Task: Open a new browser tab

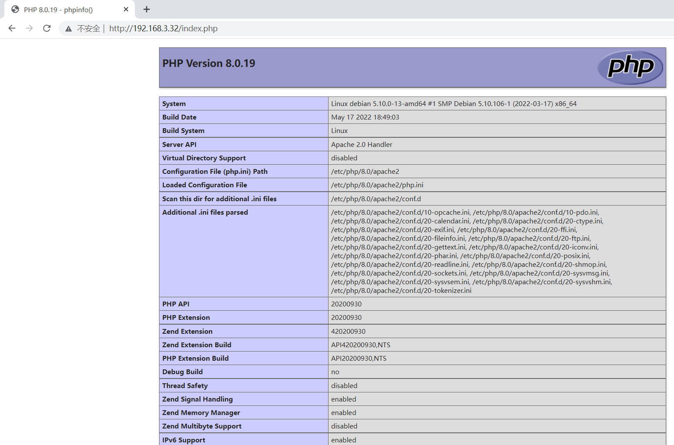Action: [146, 9]
